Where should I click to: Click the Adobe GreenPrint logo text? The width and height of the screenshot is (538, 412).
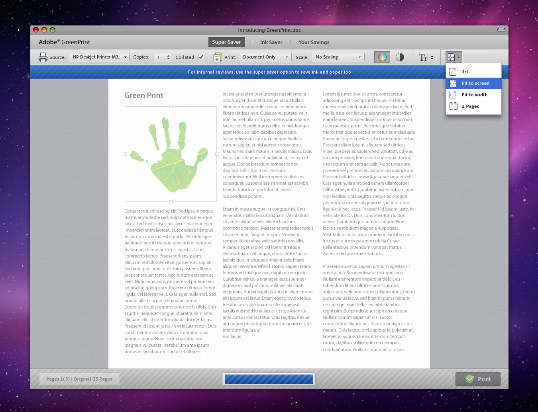(x=64, y=42)
